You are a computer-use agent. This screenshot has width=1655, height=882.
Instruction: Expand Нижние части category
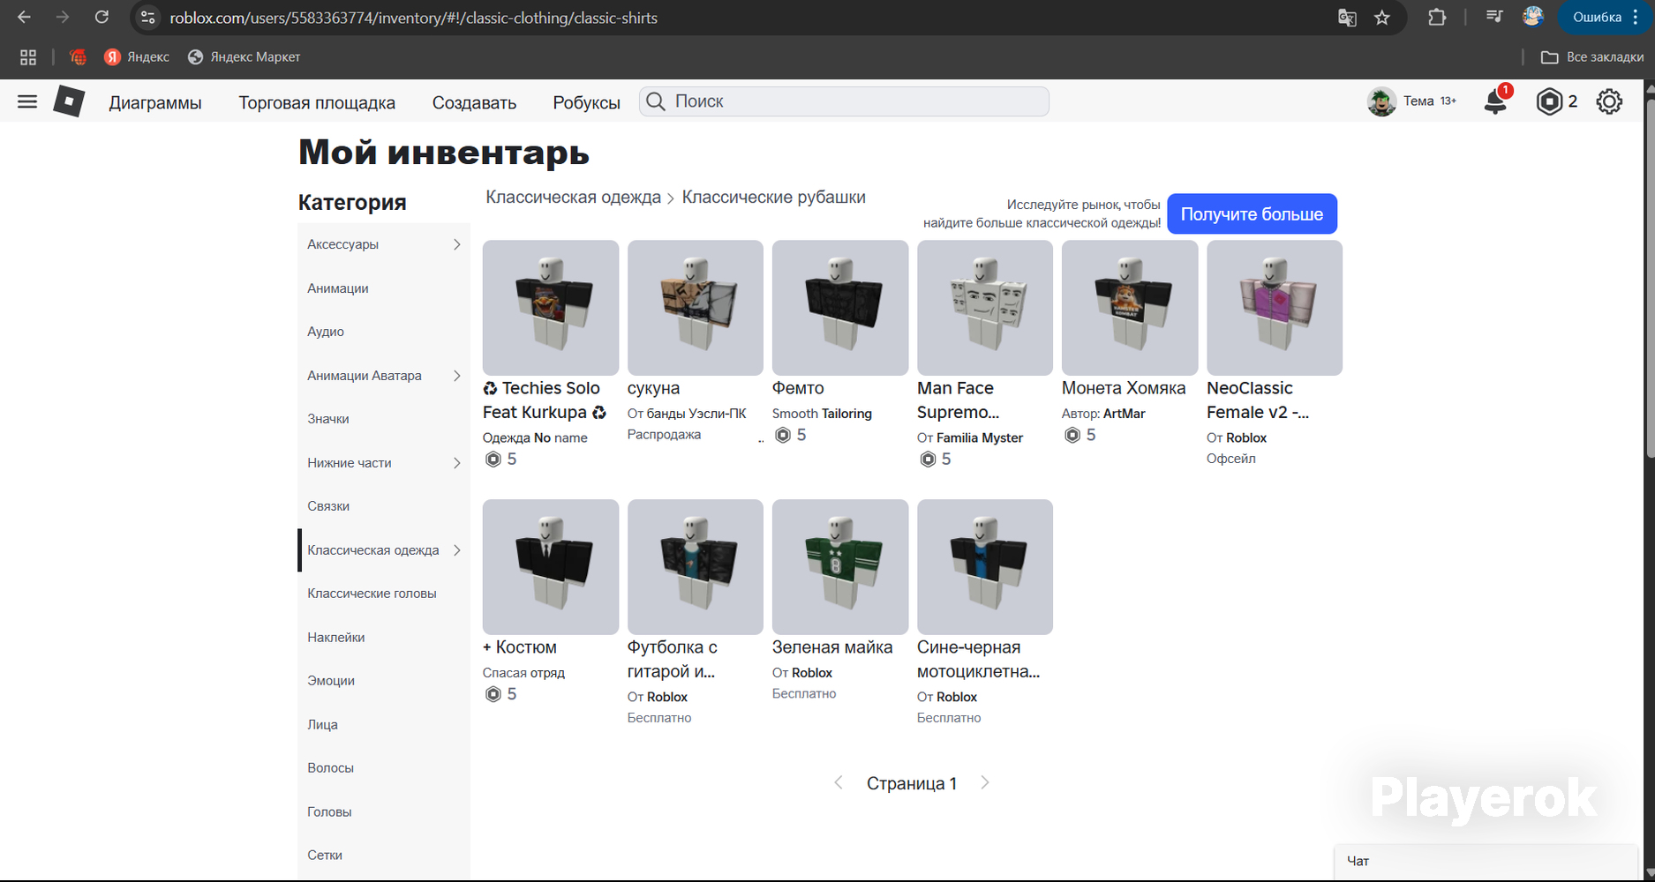384,463
